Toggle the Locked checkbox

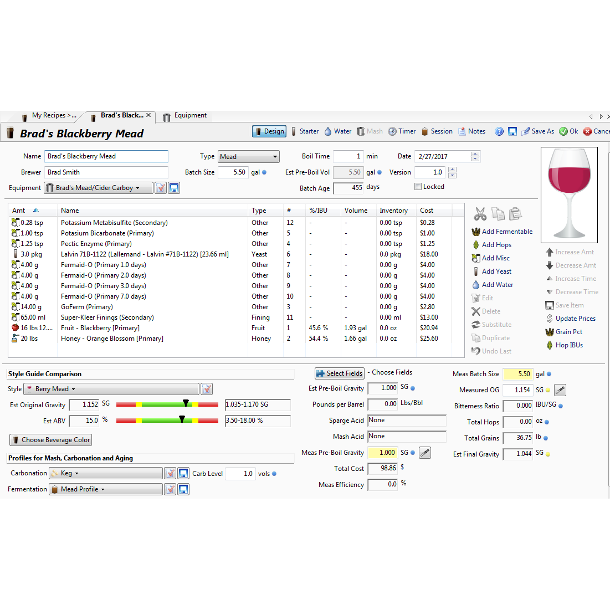pyautogui.click(x=418, y=187)
